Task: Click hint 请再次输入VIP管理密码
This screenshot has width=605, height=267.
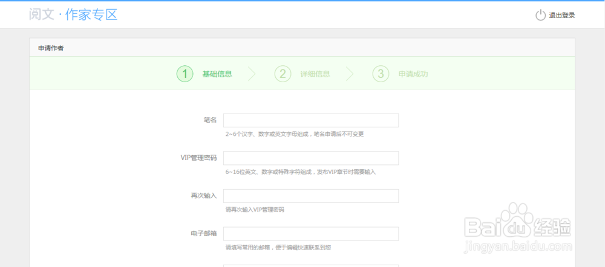Action: [x=255, y=210]
